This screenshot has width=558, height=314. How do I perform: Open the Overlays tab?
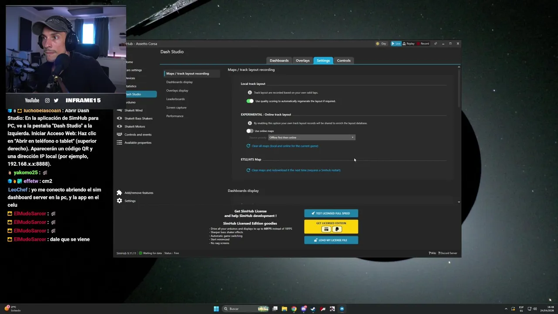coord(303,61)
